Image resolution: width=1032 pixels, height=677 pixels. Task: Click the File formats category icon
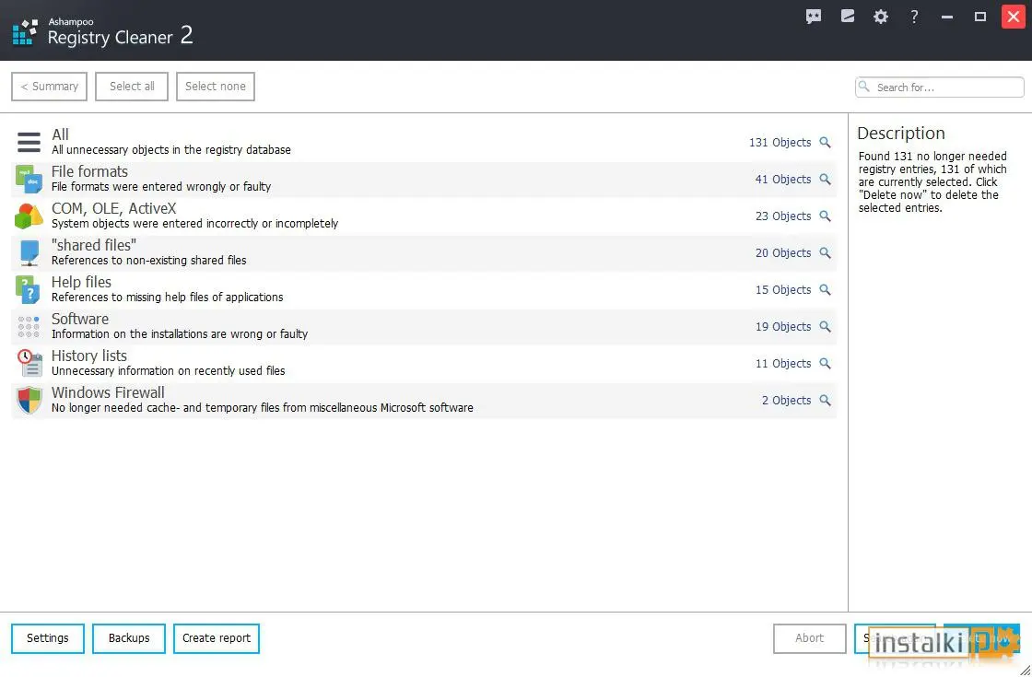tap(29, 179)
